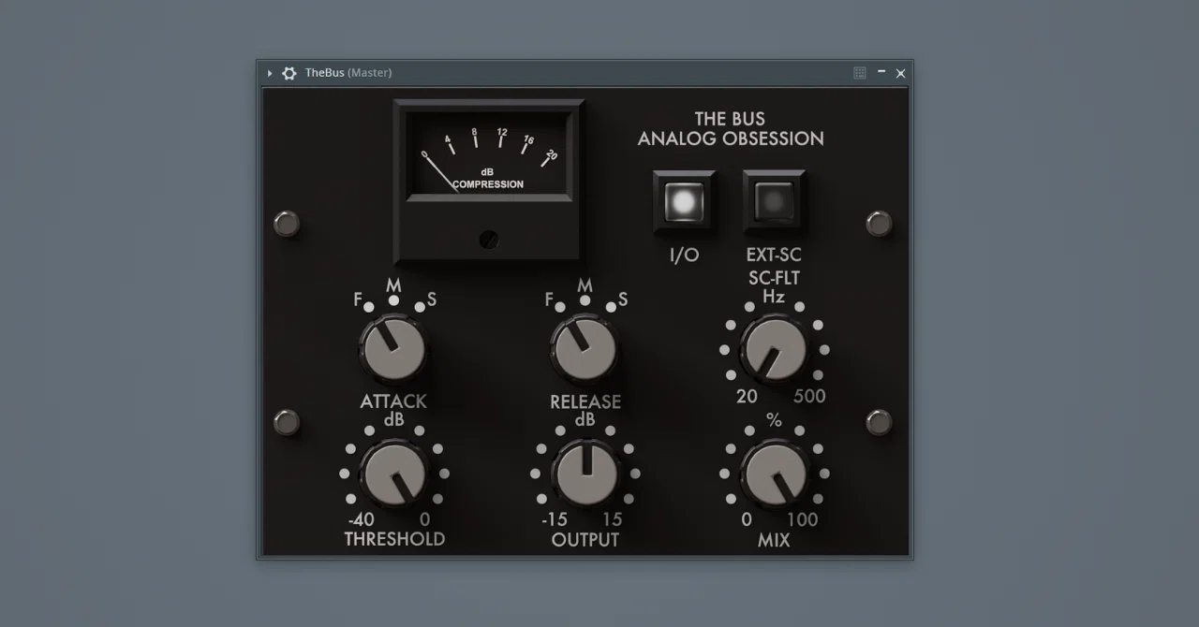This screenshot has height=627, width=1199.
Task: Minimize the TheBus plugin window
Action: click(881, 71)
